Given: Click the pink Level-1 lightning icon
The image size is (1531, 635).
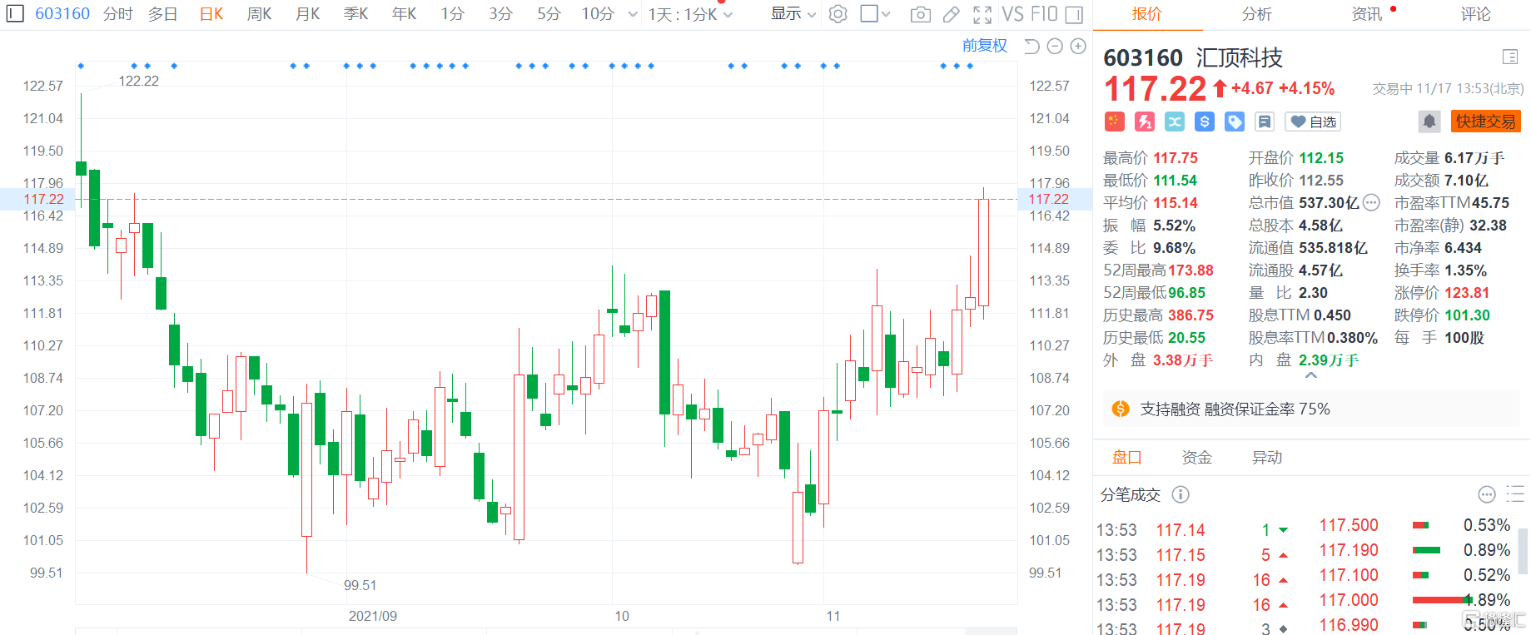Looking at the screenshot, I should (x=1145, y=122).
